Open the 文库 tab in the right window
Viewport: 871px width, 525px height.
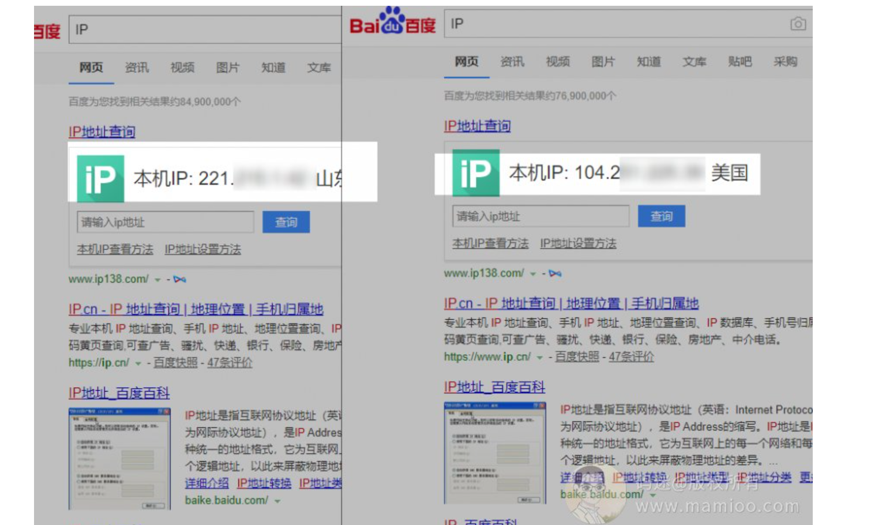tap(694, 62)
